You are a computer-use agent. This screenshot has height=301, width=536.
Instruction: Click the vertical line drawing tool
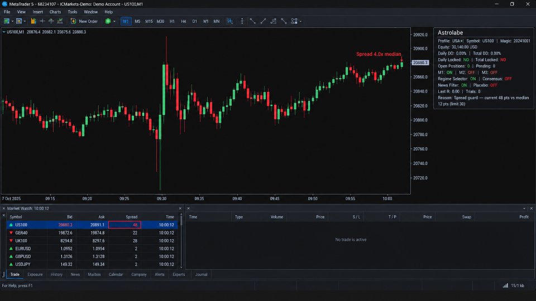coord(242,21)
